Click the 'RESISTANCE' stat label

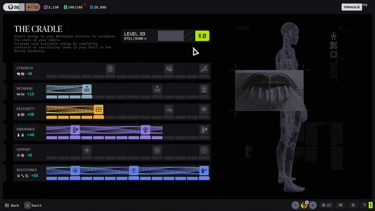26,170
